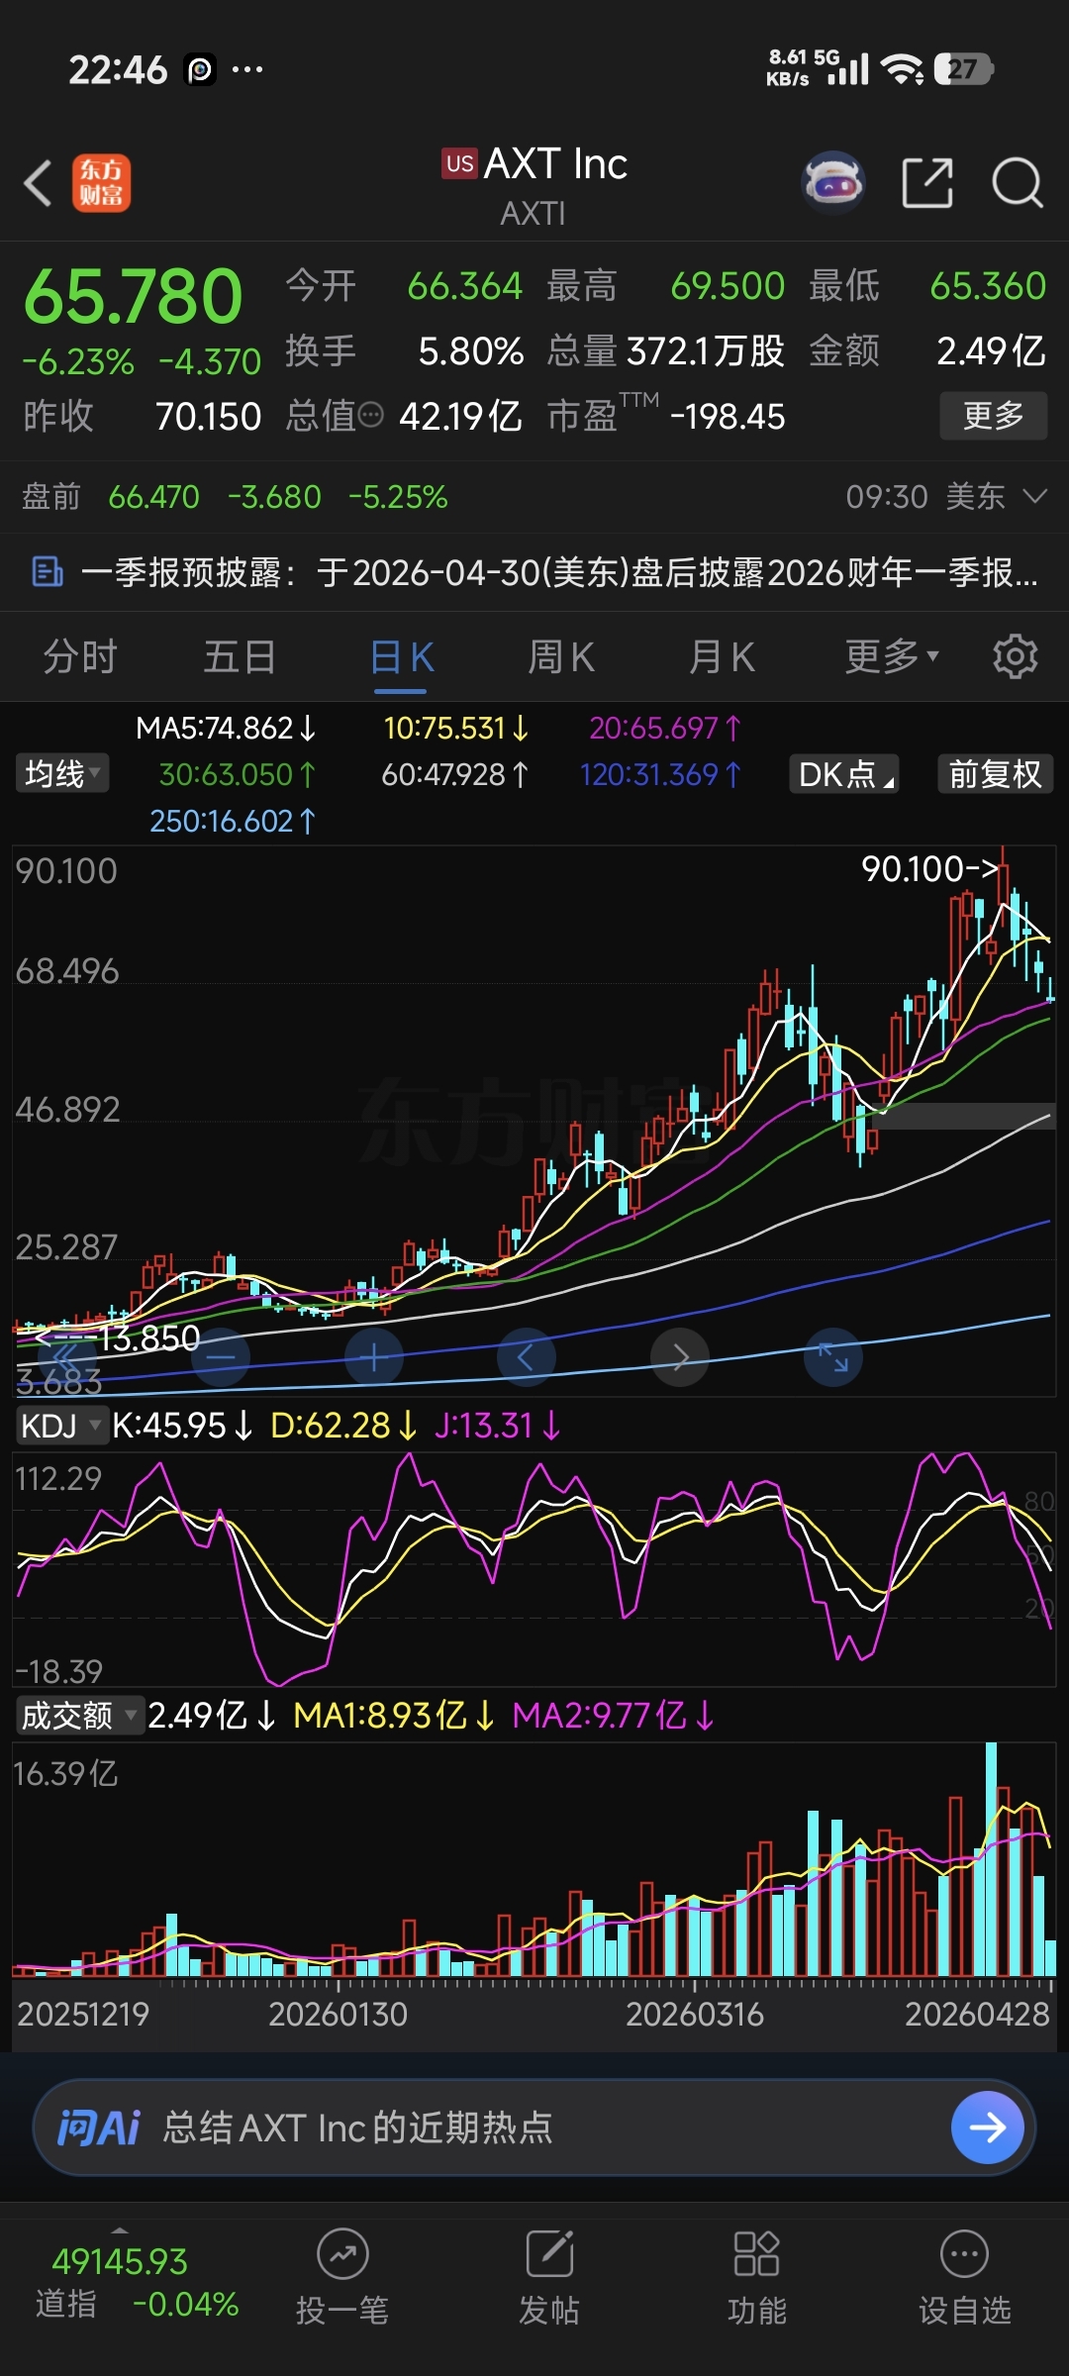The width and height of the screenshot is (1069, 2376).
Task: Open chart settings gear icon
Action: tap(1015, 656)
